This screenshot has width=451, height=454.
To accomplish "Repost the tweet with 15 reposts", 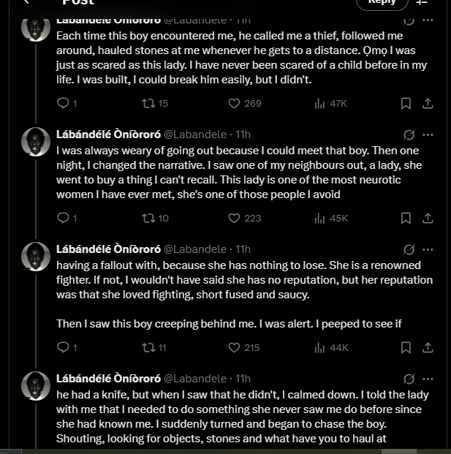I will [x=148, y=104].
